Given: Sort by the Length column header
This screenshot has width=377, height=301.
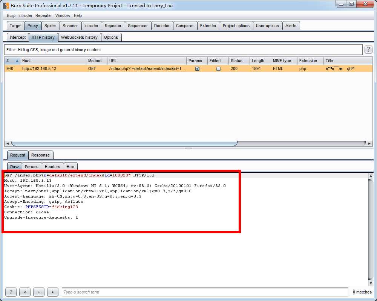Looking at the screenshot, I should [260, 61].
